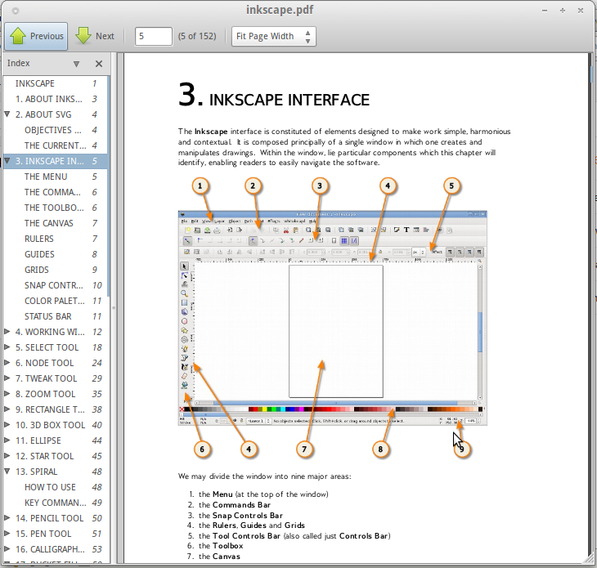Expand the 15. PEN TOOL section
This screenshot has width=597, height=568.
(7, 534)
